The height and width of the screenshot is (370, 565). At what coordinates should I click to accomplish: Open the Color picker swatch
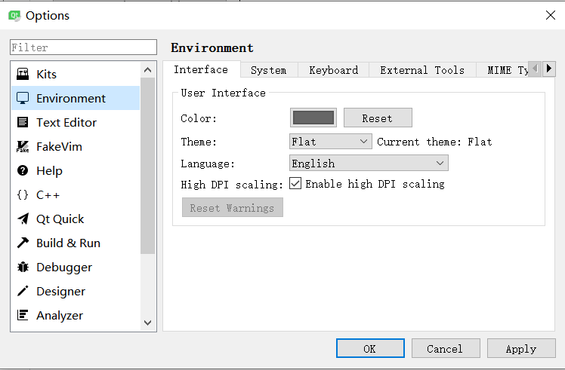pyautogui.click(x=313, y=118)
